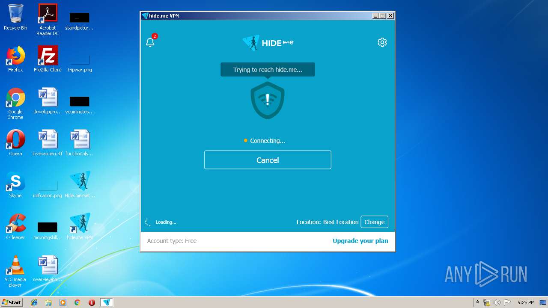Open media player taskbar icon
The height and width of the screenshot is (308, 548).
pyautogui.click(x=63, y=302)
